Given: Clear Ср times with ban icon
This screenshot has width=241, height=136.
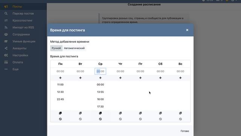Looking at the screenshot, I should click(x=100, y=119).
